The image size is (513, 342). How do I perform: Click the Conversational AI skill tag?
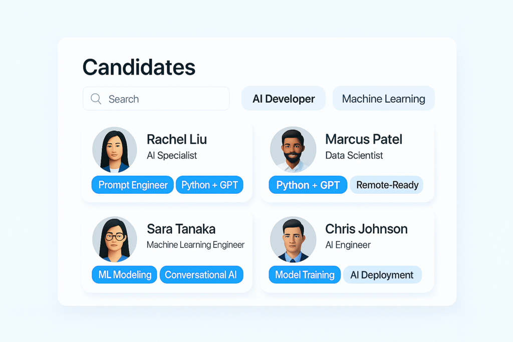point(201,274)
